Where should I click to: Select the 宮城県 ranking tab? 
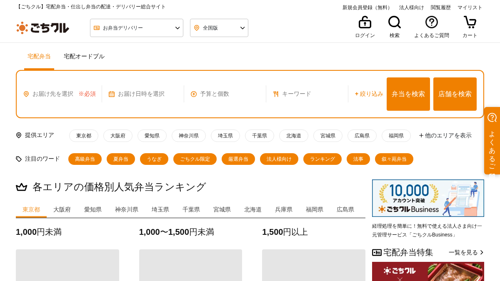pos(222,209)
